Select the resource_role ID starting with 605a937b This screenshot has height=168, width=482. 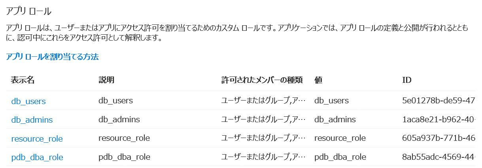(438, 138)
